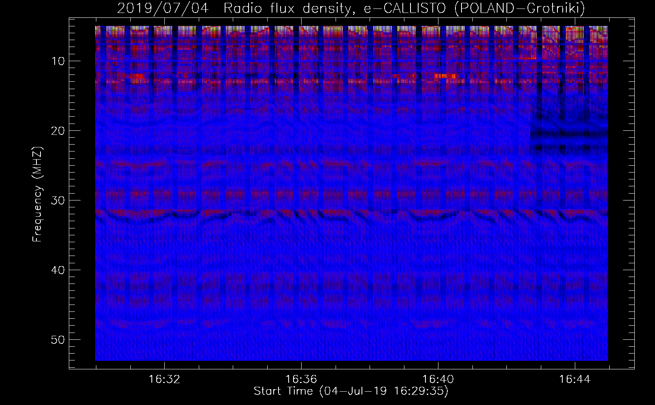The width and height of the screenshot is (655, 405).
Task: Click the frequency tick label '30'
Action: pyautogui.click(x=58, y=200)
